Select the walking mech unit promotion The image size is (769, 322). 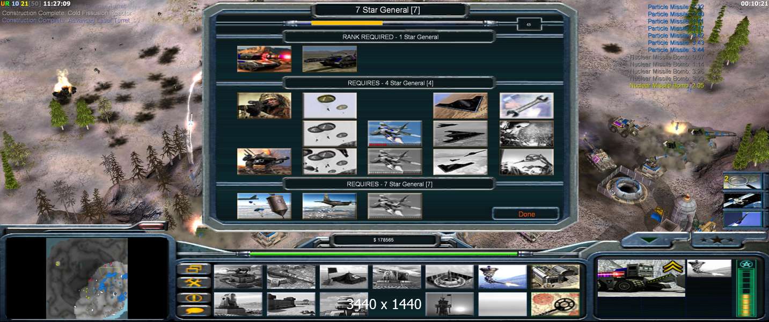tap(264, 162)
